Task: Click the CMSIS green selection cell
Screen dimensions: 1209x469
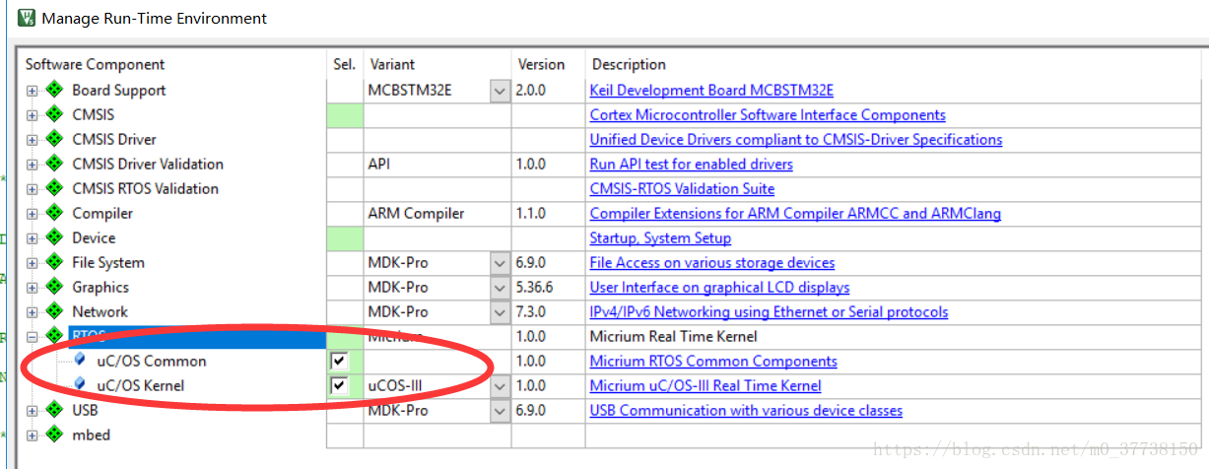Action: click(x=345, y=115)
